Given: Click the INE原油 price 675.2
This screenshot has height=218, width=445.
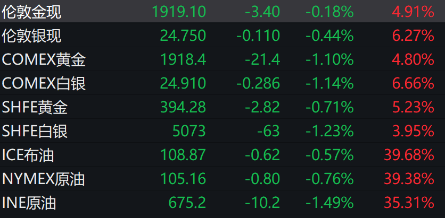Looking at the screenshot, I should click(187, 203).
